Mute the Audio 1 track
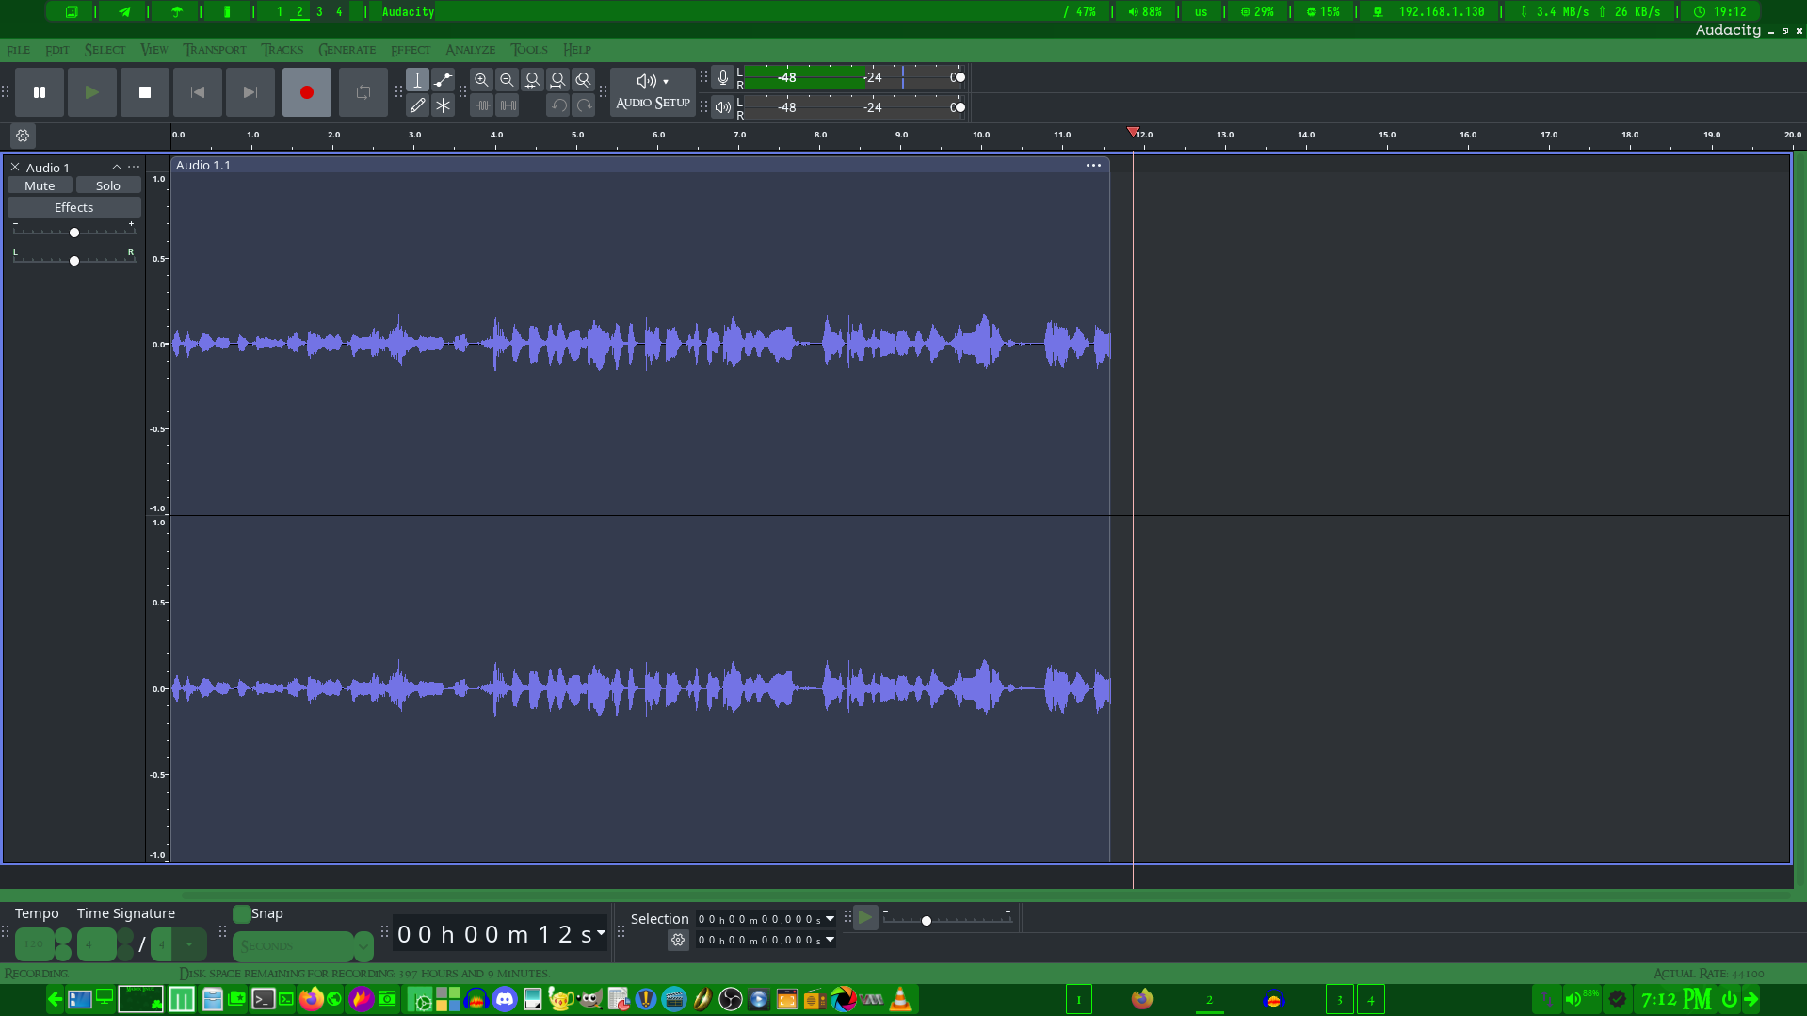Screen dimensions: 1807x1016 (40, 185)
